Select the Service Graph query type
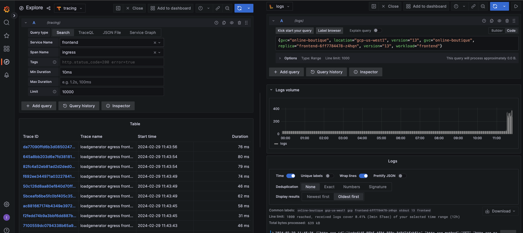523x233 pixels. click(x=143, y=33)
